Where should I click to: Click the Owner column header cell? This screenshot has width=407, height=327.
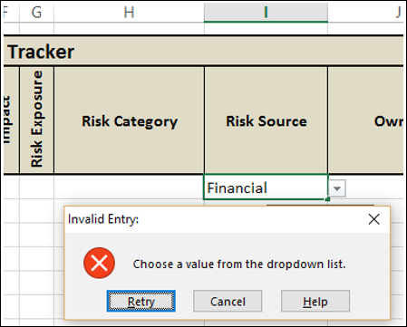click(366, 120)
